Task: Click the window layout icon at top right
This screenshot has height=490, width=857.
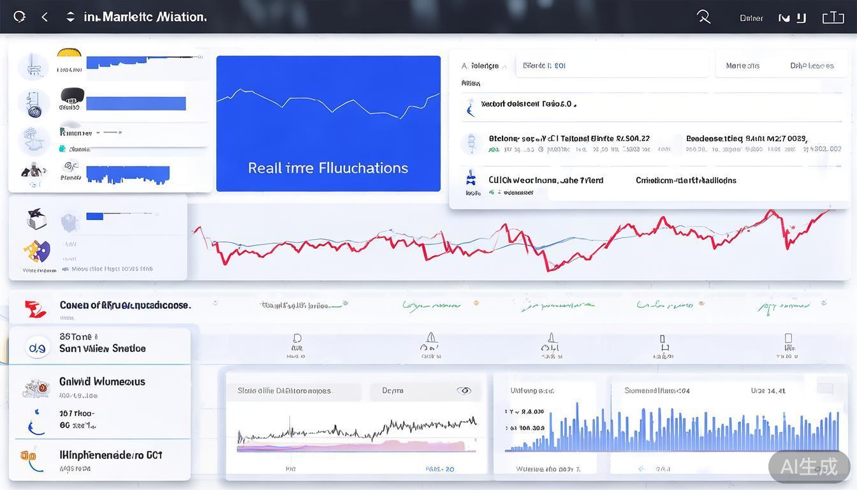Action: tap(833, 18)
